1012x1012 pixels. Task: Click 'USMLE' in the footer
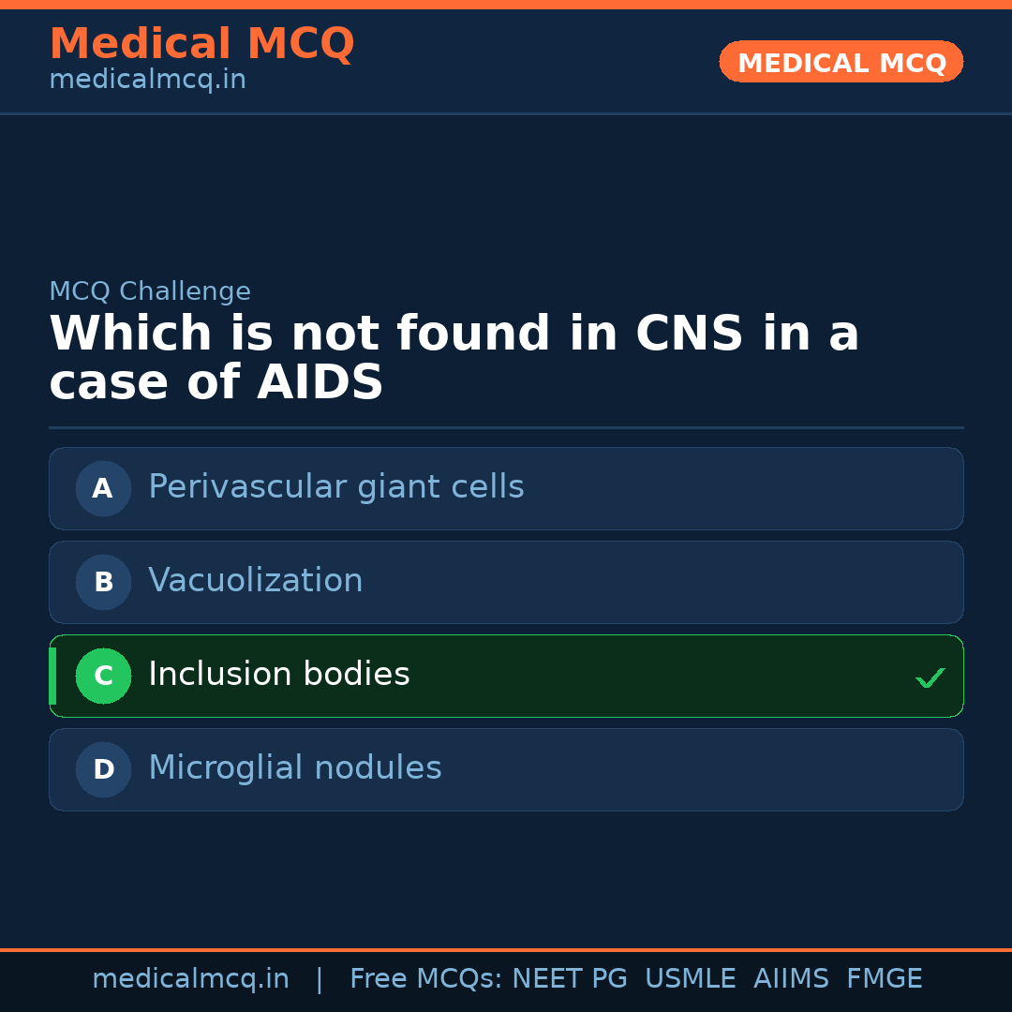click(690, 979)
